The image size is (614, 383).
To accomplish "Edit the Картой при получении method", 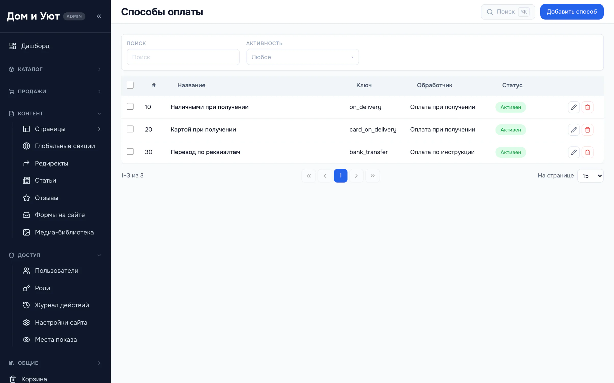I will coord(574,130).
